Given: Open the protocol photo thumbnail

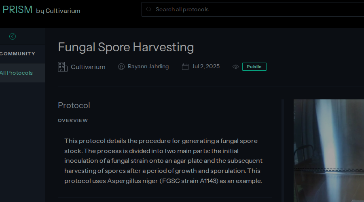Looking at the screenshot, I should (328, 150).
